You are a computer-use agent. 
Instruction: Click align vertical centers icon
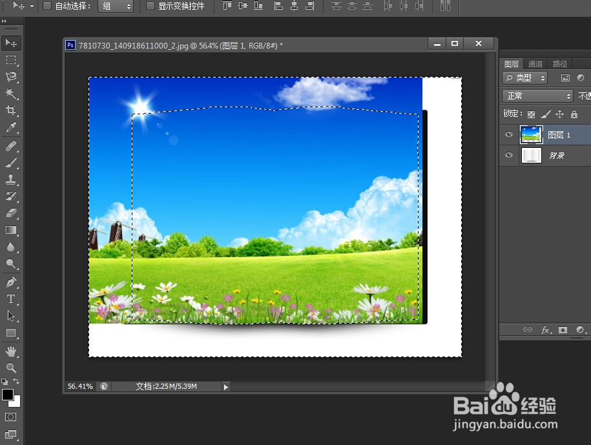coord(243,6)
